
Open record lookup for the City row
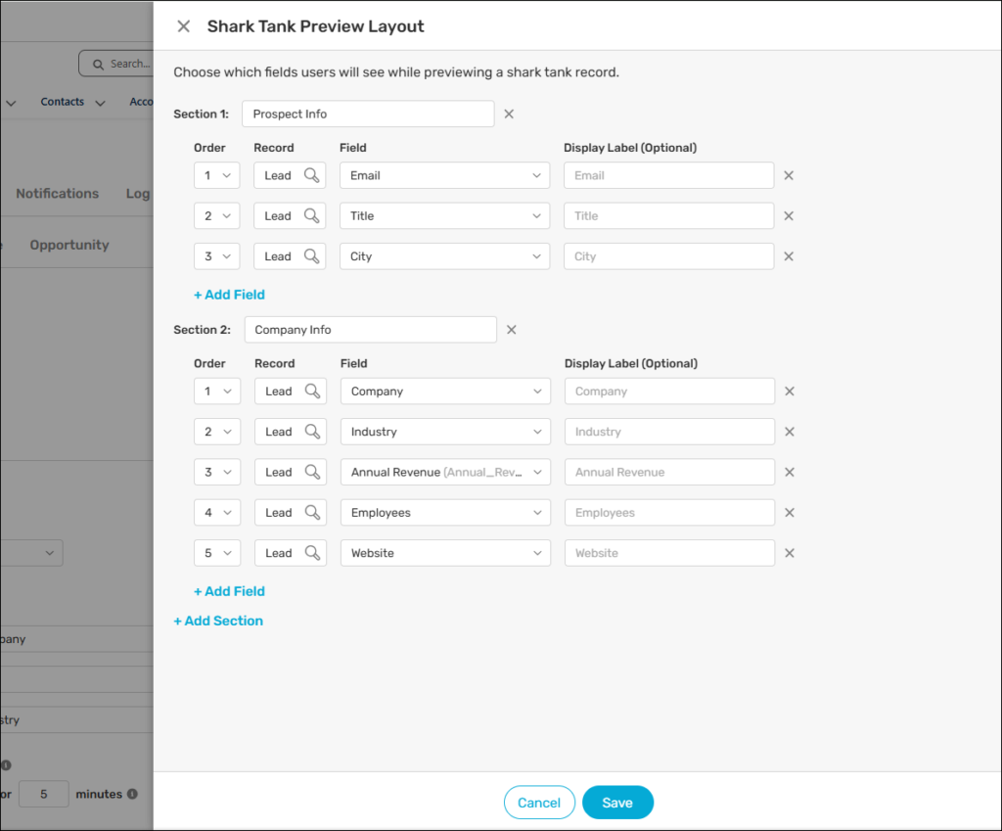click(312, 256)
